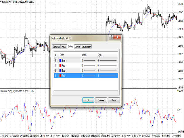Close the Custom Indicator dialog

pos(117,37)
